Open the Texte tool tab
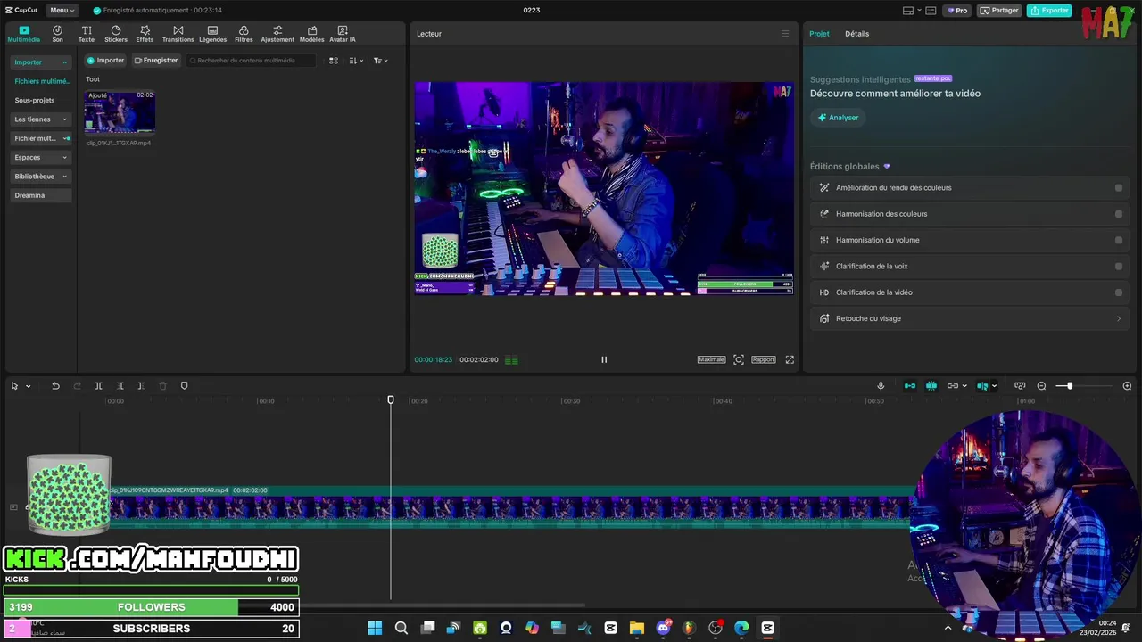 pyautogui.click(x=87, y=34)
